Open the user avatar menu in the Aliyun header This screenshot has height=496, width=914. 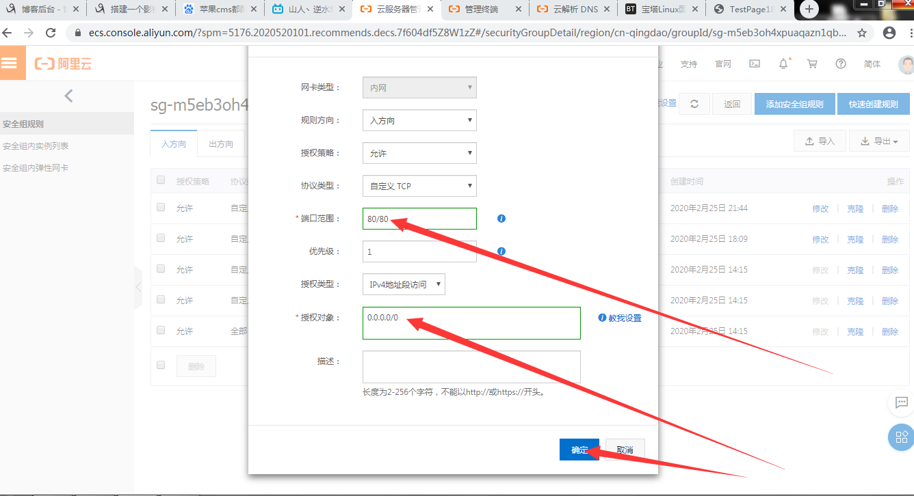tap(906, 64)
